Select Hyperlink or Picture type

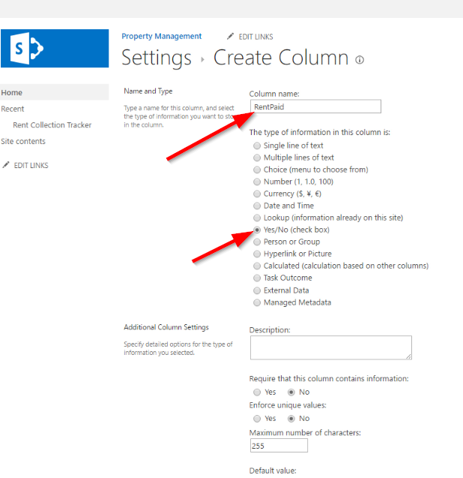(x=257, y=254)
